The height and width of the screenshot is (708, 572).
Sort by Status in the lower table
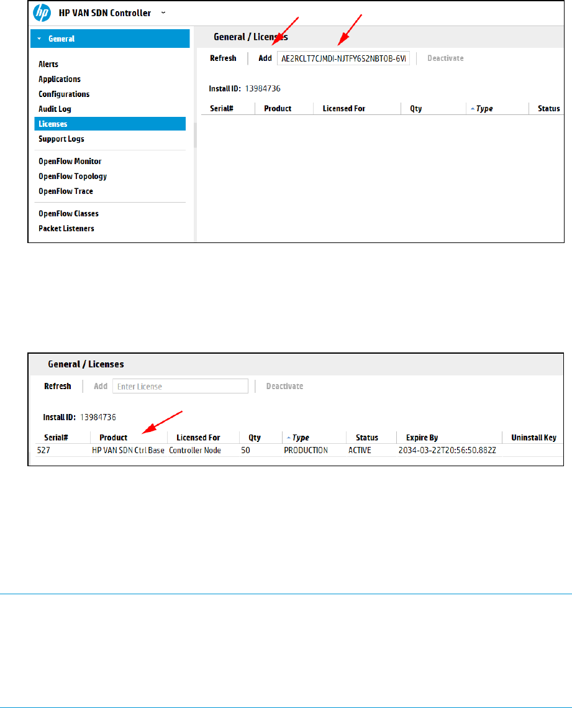367,438
